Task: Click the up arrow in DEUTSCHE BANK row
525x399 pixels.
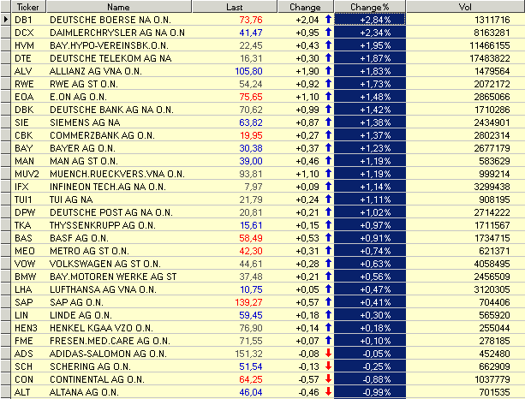Action: pos(328,109)
